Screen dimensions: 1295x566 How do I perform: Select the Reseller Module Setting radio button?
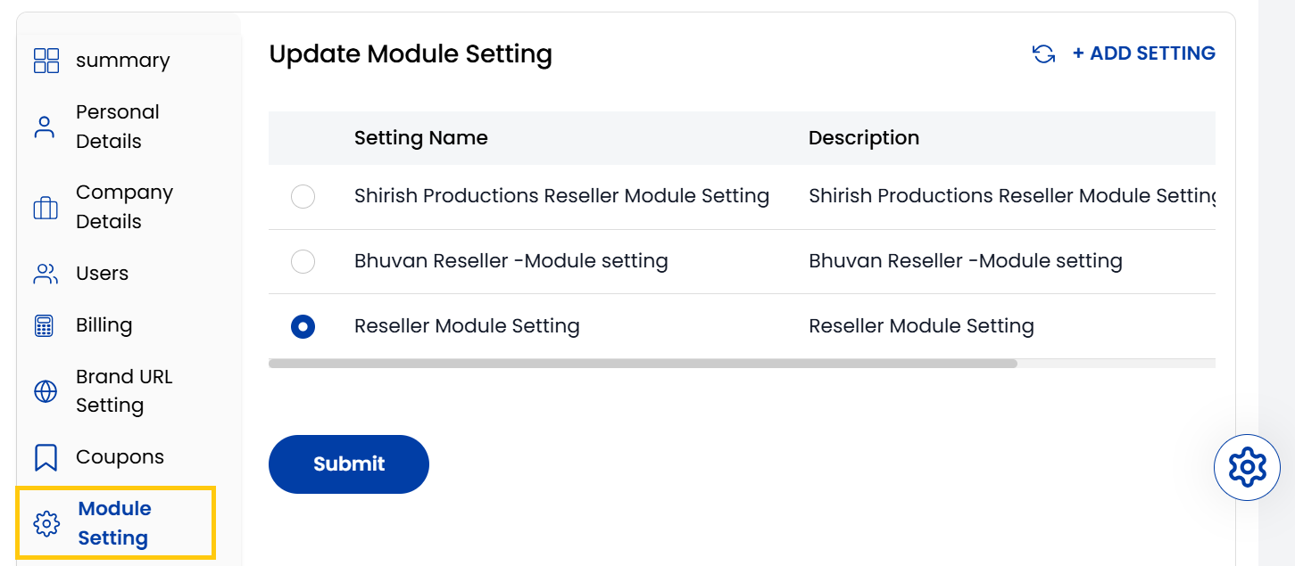coord(303,326)
